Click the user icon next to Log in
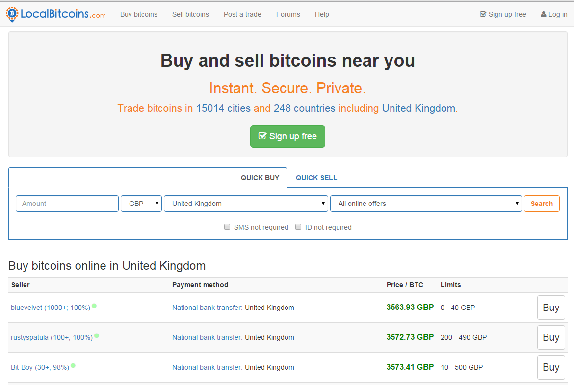 pos(544,14)
